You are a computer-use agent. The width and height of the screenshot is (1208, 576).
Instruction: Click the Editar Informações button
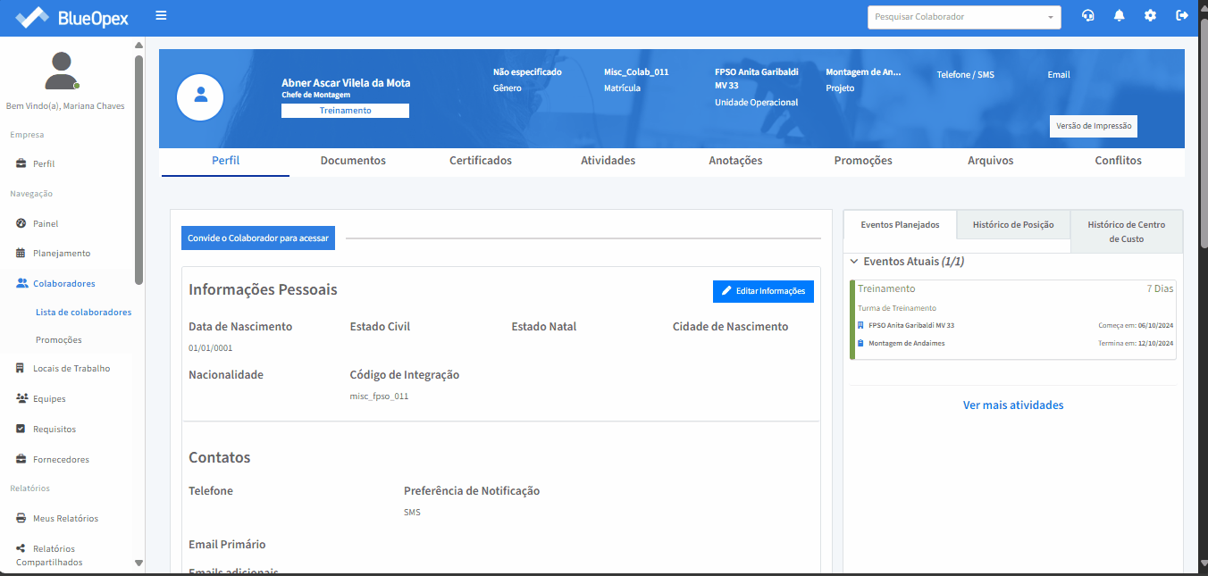point(763,291)
